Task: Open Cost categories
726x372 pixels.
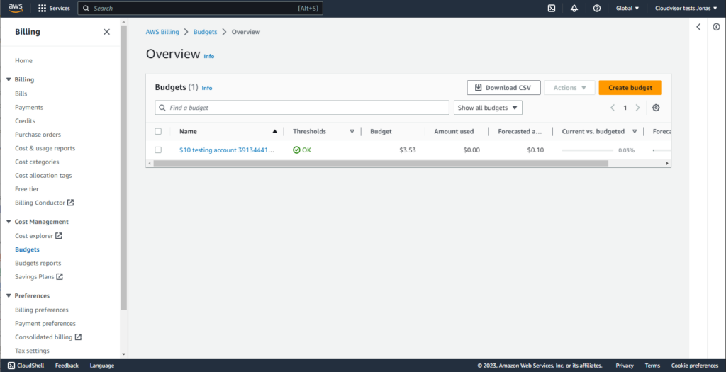Action: [x=37, y=162]
